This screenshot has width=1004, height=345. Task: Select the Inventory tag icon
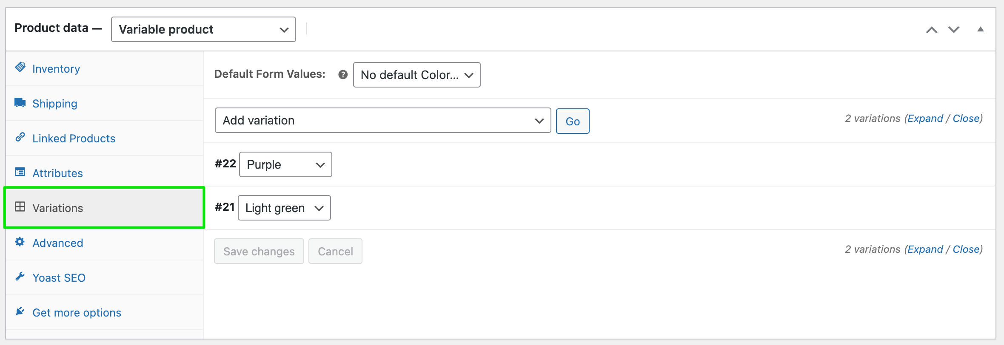pos(20,67)
